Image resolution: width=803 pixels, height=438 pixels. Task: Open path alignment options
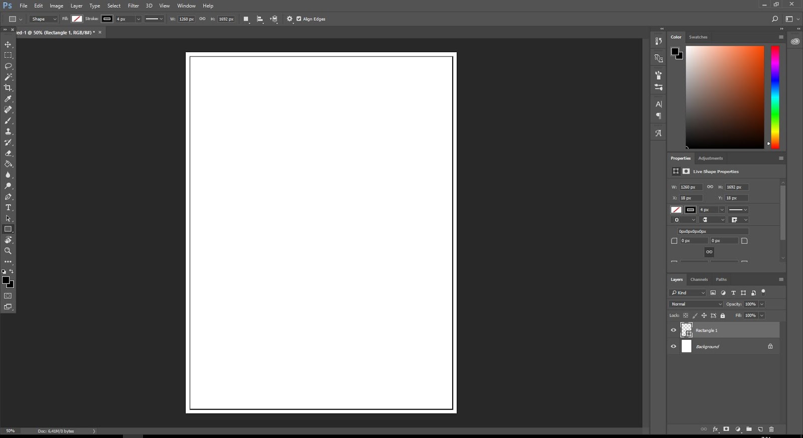(x=260, y=19)
